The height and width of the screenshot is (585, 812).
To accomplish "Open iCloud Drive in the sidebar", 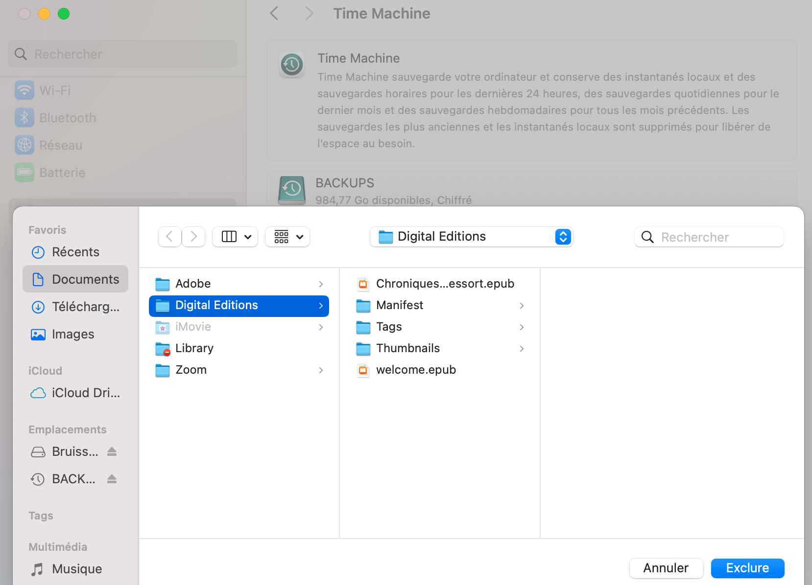I will (x=75, y=393).
